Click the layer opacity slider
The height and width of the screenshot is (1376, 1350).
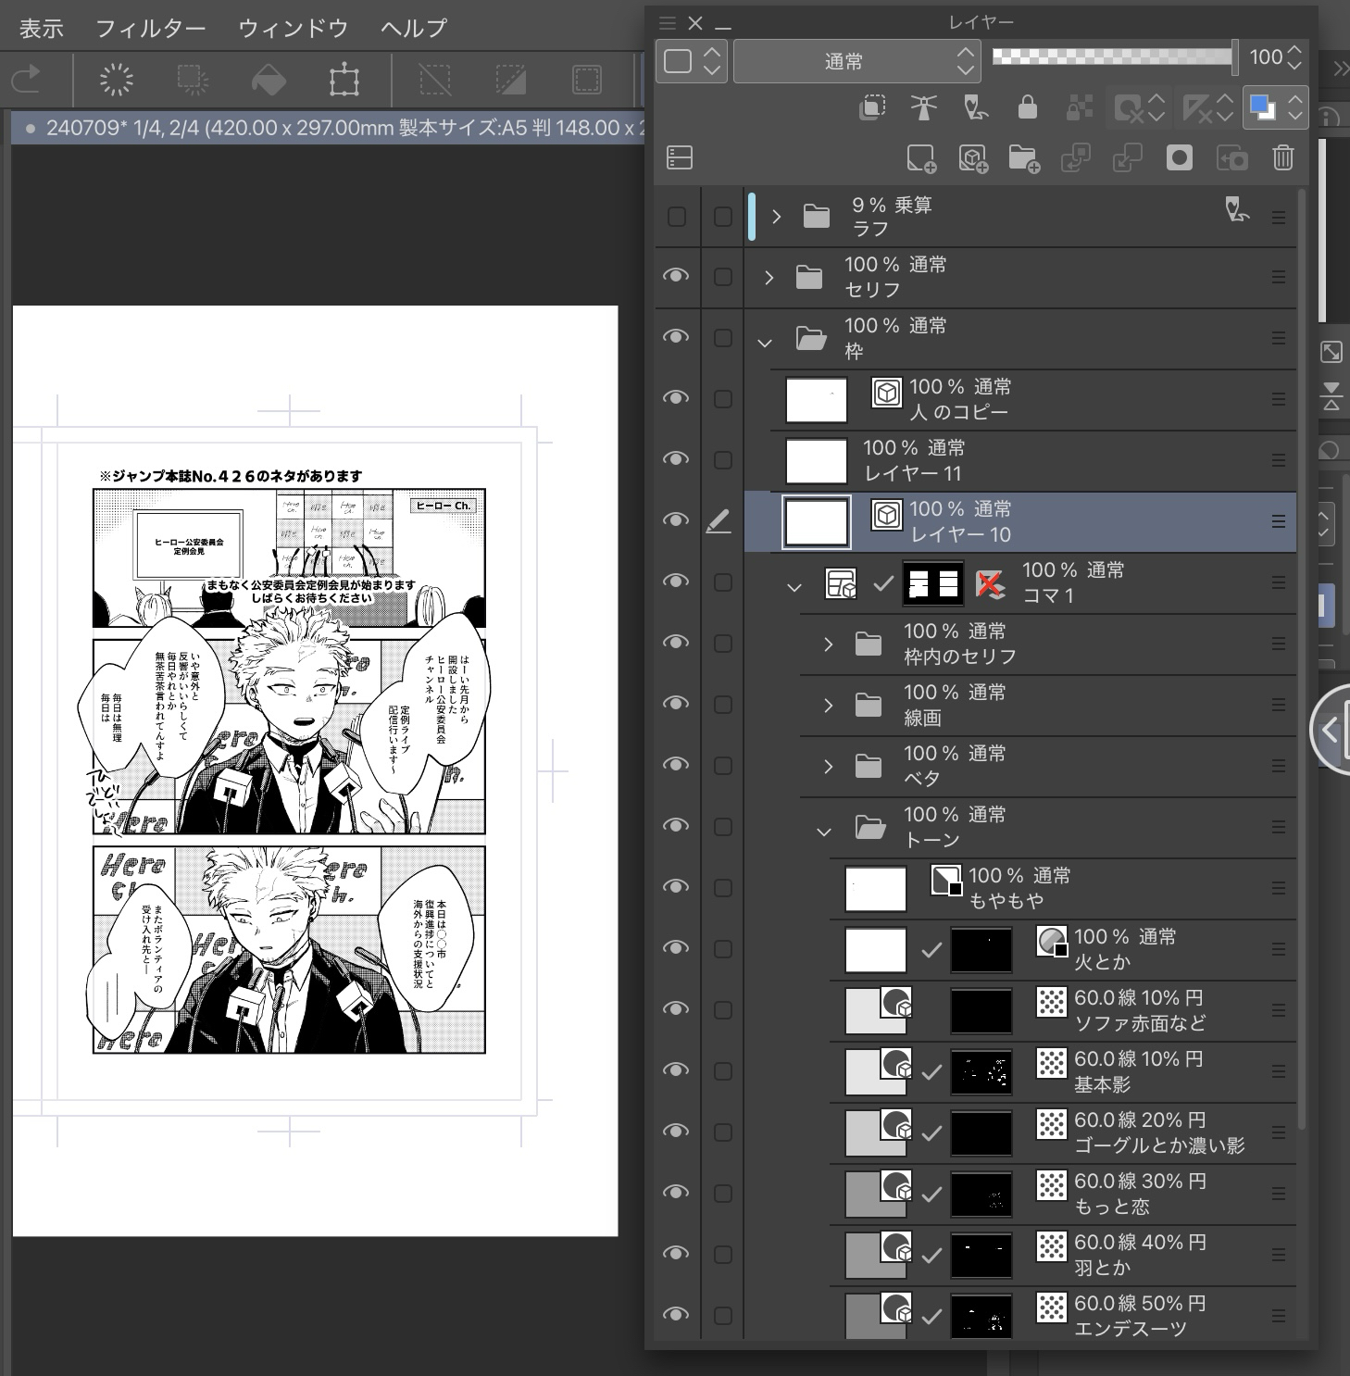pos(1113,57)
